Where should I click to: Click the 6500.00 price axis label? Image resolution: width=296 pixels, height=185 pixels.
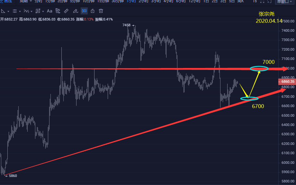[288, 115]
